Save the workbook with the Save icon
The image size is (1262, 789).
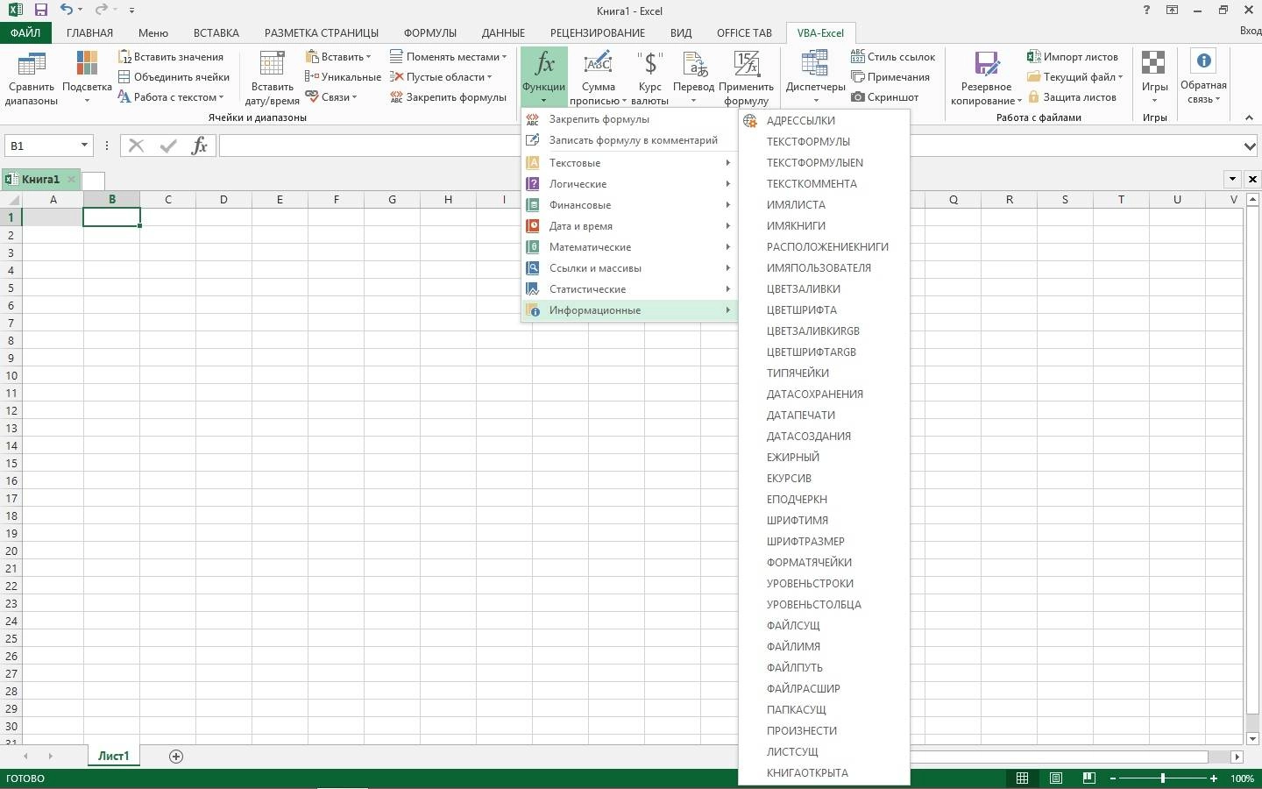(x=40, y=11)
